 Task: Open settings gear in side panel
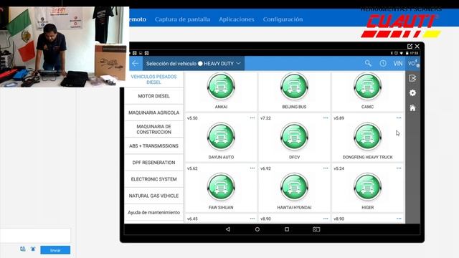(x=413, y=93)
